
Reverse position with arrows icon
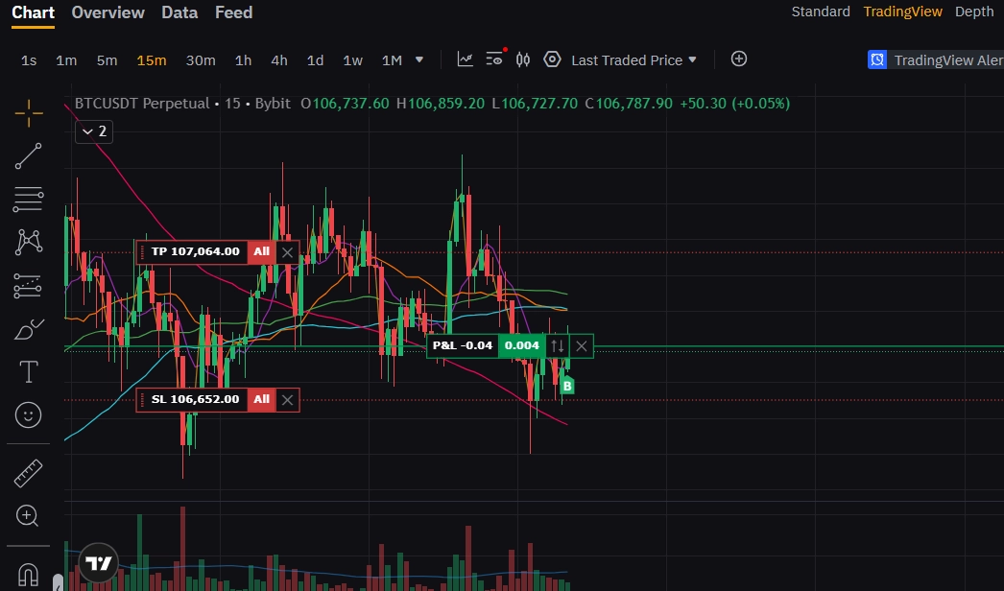558,346
